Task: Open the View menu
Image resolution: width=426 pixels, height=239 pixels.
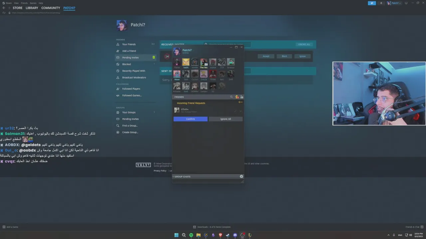Action: pos(16,3)
